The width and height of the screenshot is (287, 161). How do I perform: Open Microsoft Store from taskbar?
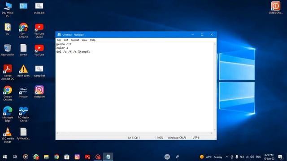click(x=67, y=157)
